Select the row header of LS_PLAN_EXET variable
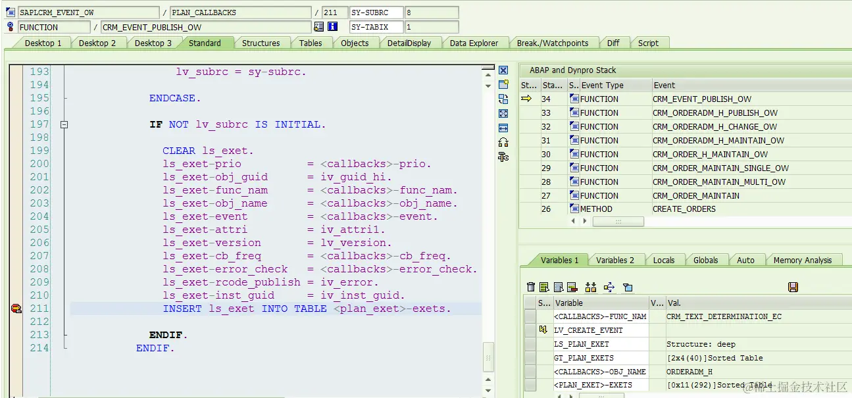 tap(530, 344)
